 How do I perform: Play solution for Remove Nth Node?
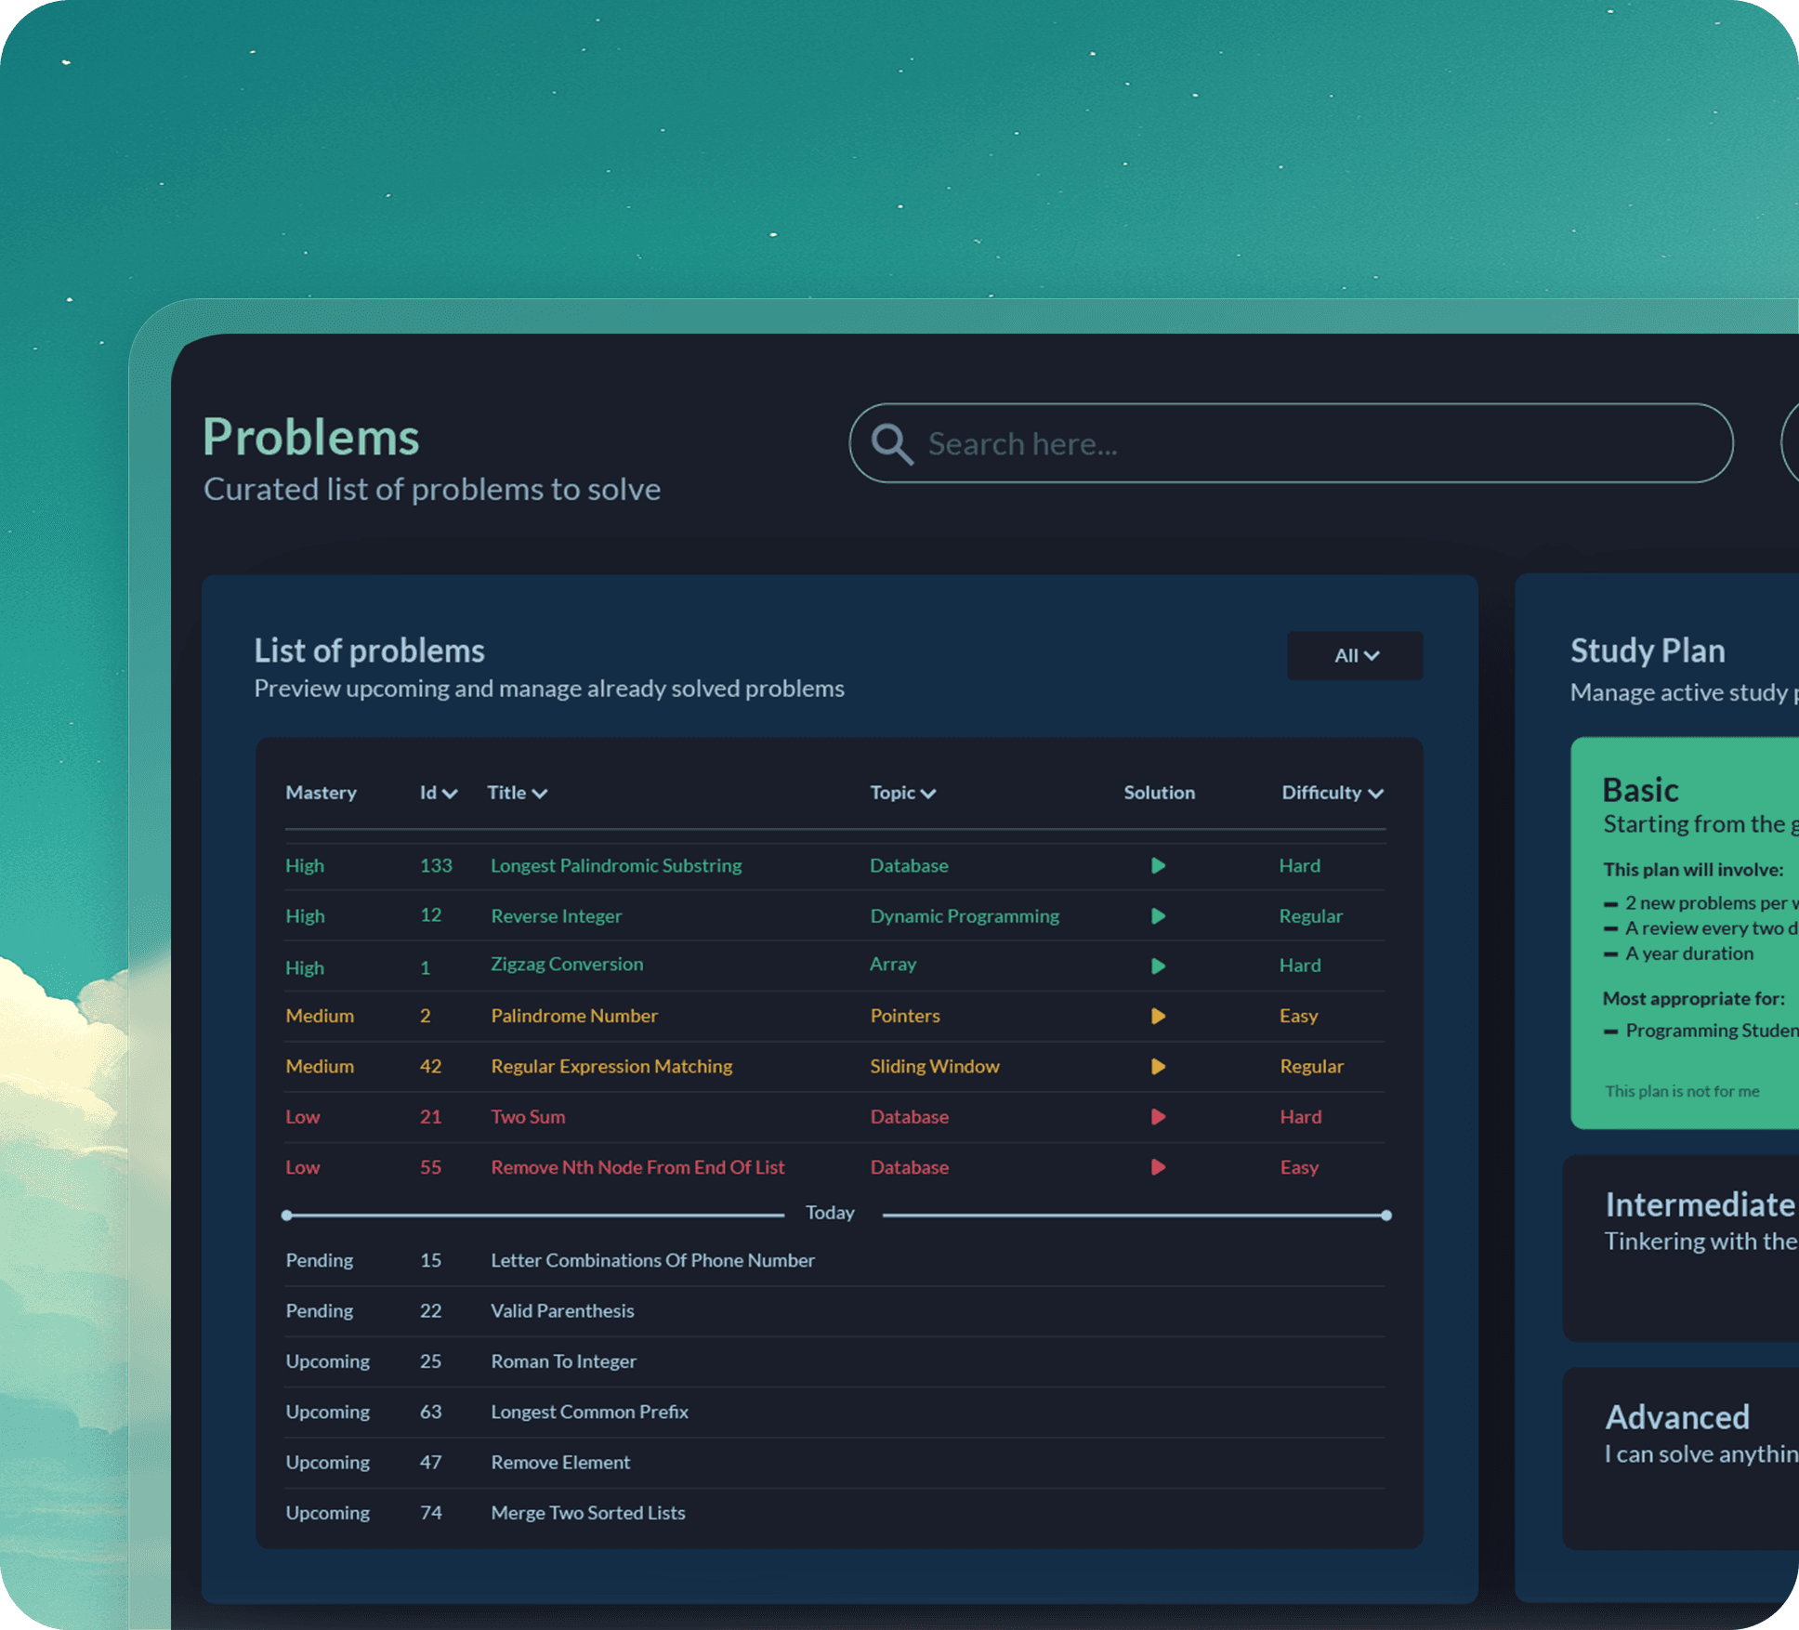[1158, 1167]
